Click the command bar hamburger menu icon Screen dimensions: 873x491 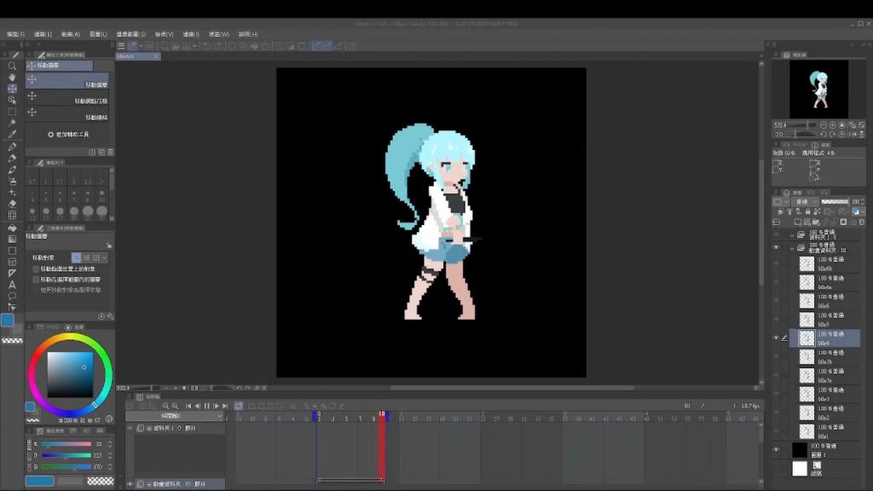tap(121, 46)
